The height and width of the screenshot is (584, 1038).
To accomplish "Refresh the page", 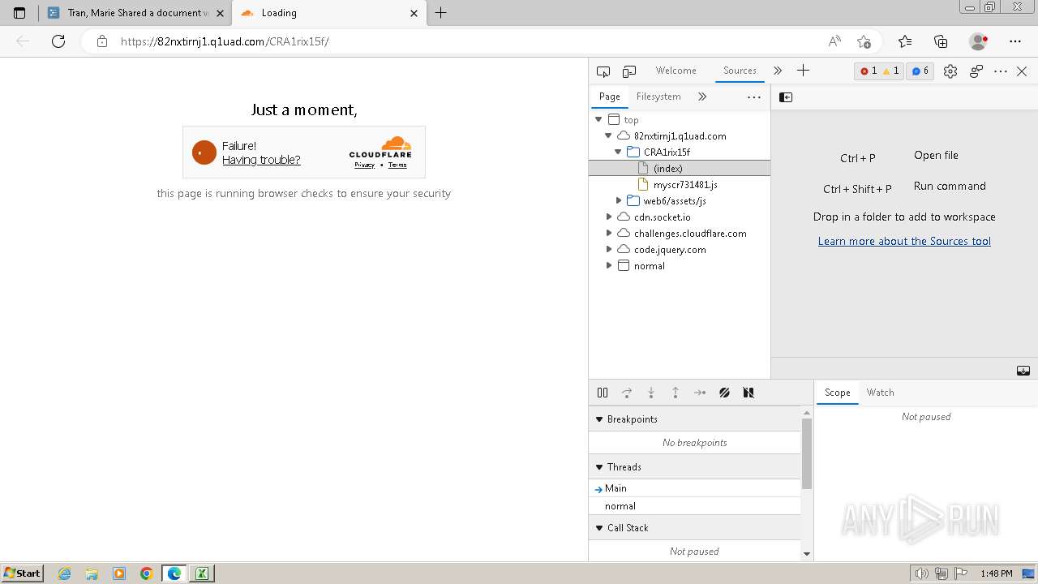I will 58,41.
